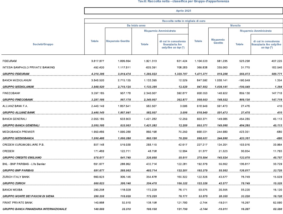The height and width of the screenshot is (214, 283).
Task: Click the 'GRUPPO MEDIOLANUM' subtotal label
Action: click(18, 87)
